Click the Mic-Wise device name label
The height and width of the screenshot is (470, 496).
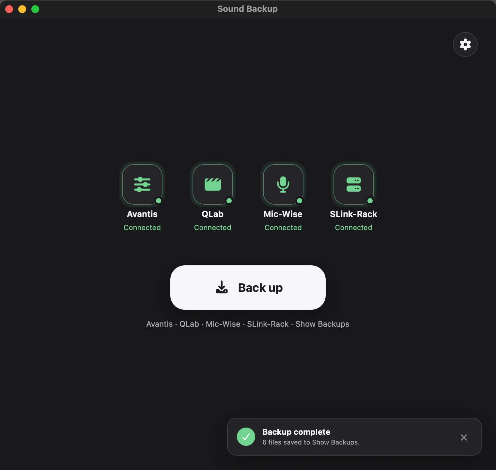pyautogui.click(x=283, y=214)
